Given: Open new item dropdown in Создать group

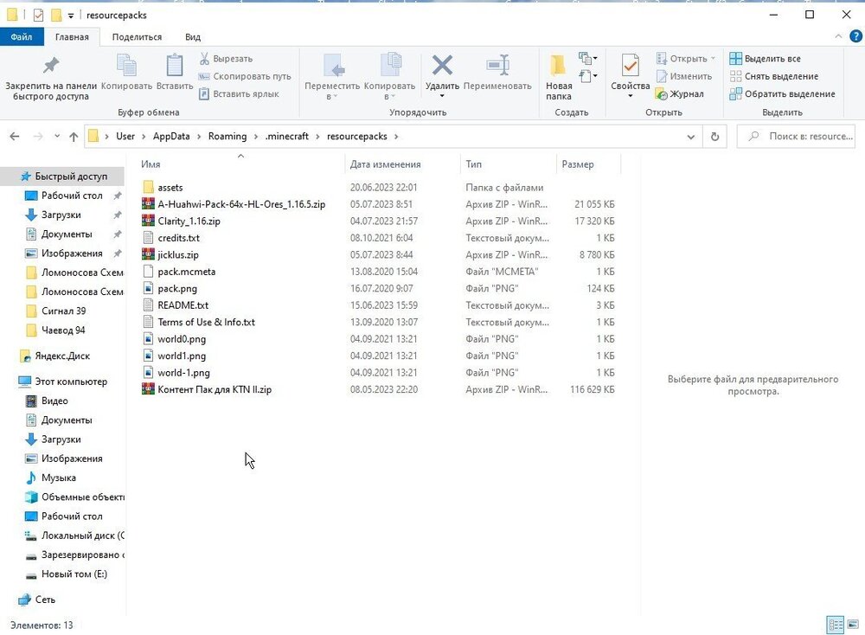Looking at the screenshot, I should 587,58.
